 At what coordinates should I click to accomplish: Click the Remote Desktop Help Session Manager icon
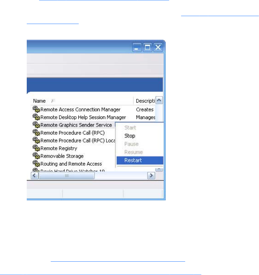click(36, 117)
